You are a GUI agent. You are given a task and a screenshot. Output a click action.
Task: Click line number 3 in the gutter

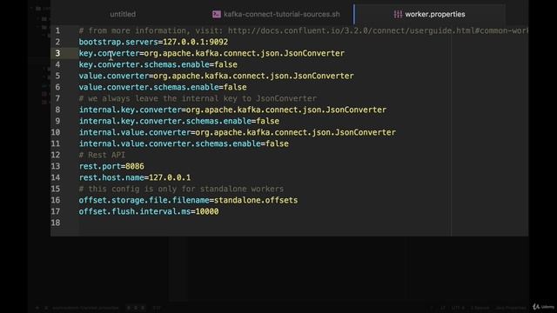point(57,53)
